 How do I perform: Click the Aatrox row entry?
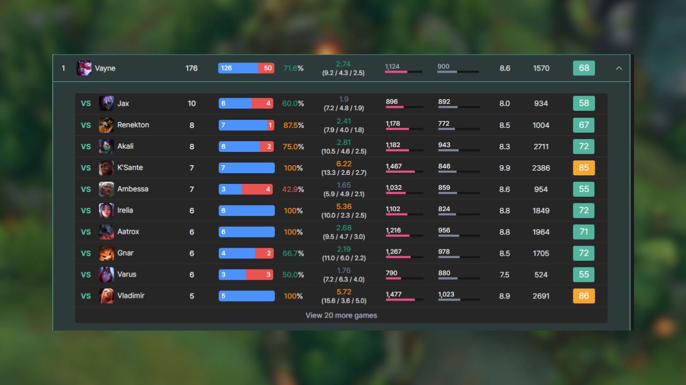[x=343, y=232]
